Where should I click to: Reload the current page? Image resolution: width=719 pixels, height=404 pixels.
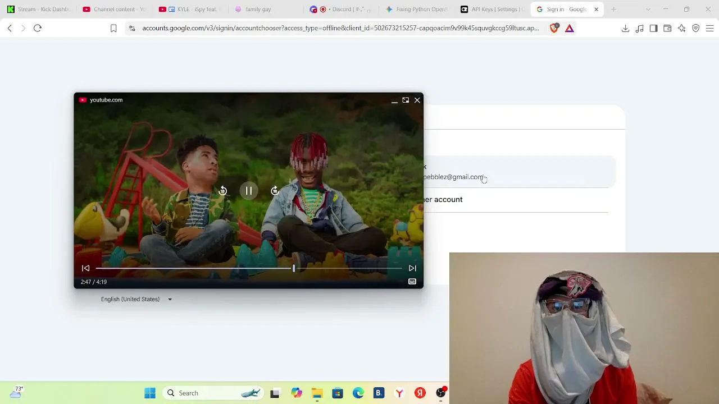(x=38, y=28)
